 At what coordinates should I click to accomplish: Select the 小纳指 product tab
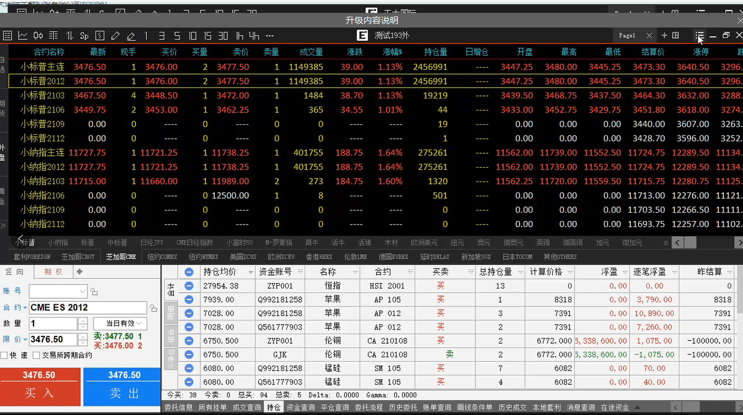point(58,243)
